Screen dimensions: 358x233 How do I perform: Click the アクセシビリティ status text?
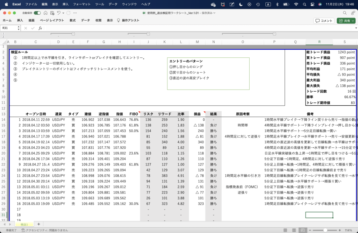point(44,230)
